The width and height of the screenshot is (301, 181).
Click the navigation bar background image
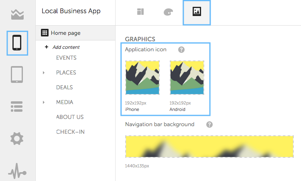click(209, 147)
